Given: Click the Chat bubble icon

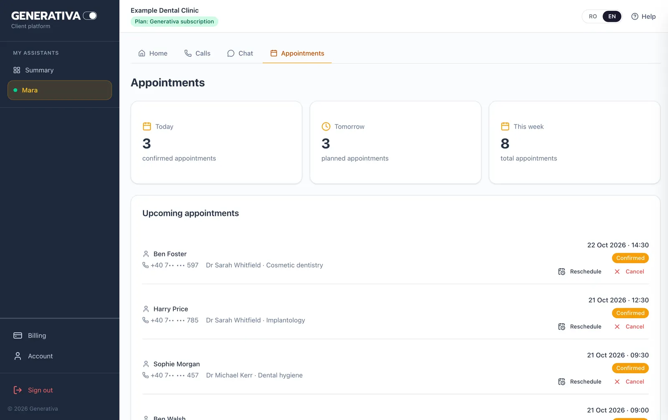Looking at the screenshot, I should pos(231,53).
